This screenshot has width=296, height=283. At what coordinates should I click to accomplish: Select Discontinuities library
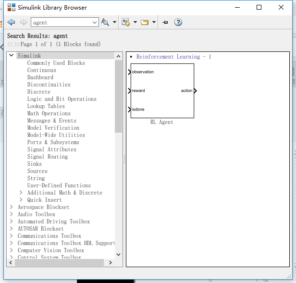coord(49,85)
